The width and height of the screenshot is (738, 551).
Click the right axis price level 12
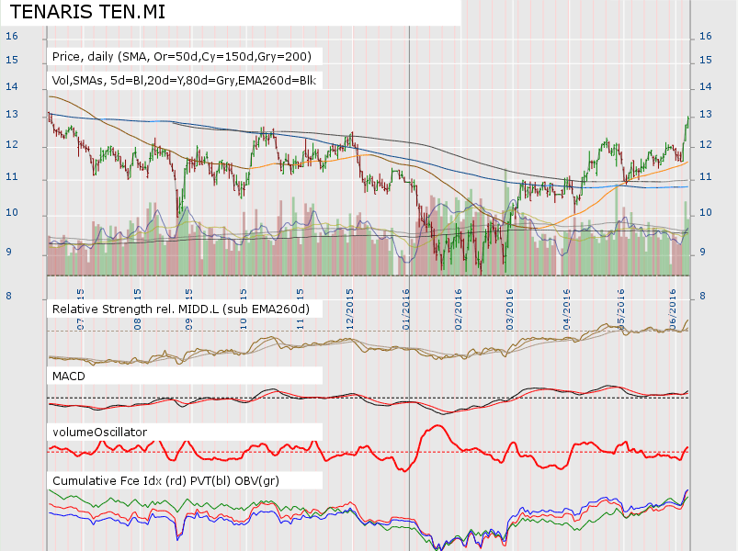pyautogui.click(x=706, y=145)
